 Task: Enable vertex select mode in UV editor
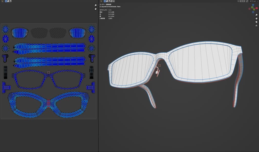[x=6, y=1]
